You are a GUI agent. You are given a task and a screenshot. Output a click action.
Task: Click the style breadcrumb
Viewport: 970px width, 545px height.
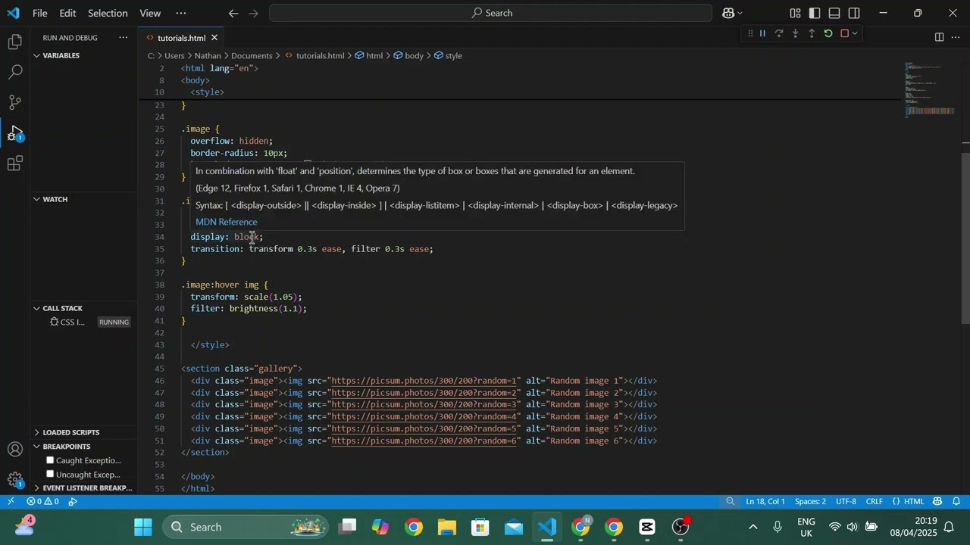point(453,55)
